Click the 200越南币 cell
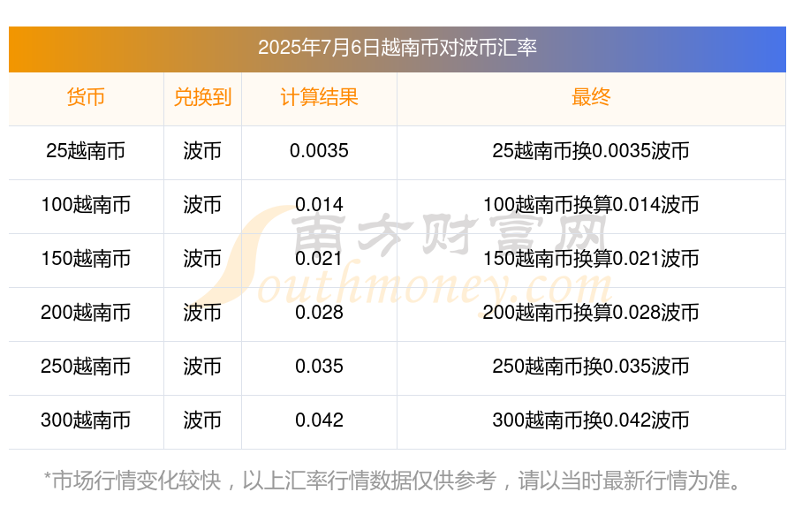 (x=86, y=313)
